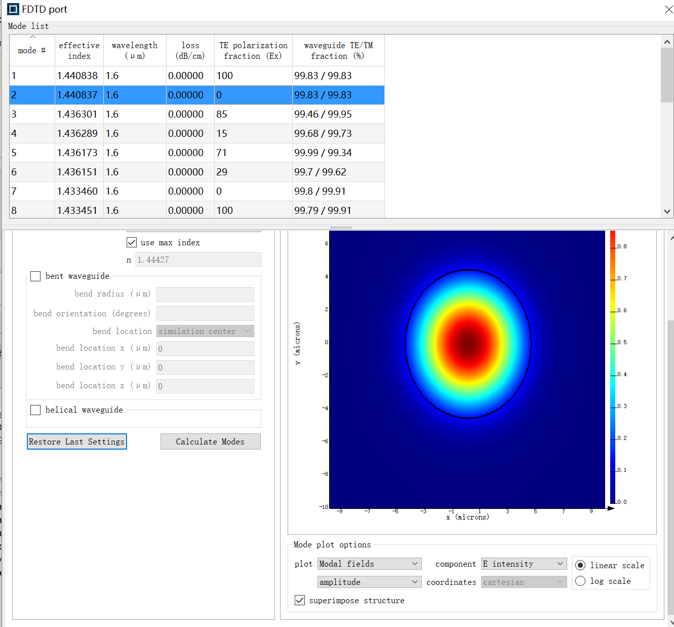
Task: Close the FDTD port dialog
Action: [668, 10]
